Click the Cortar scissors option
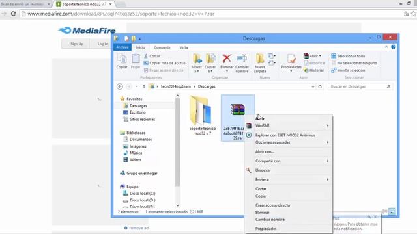The height and width of the screenshot is (234, 417). pyautogui.click(x=152, y=56)
